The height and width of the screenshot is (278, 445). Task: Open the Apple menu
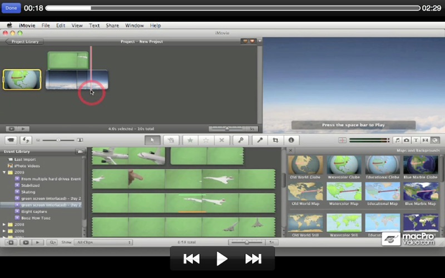(x=9, y=25)
